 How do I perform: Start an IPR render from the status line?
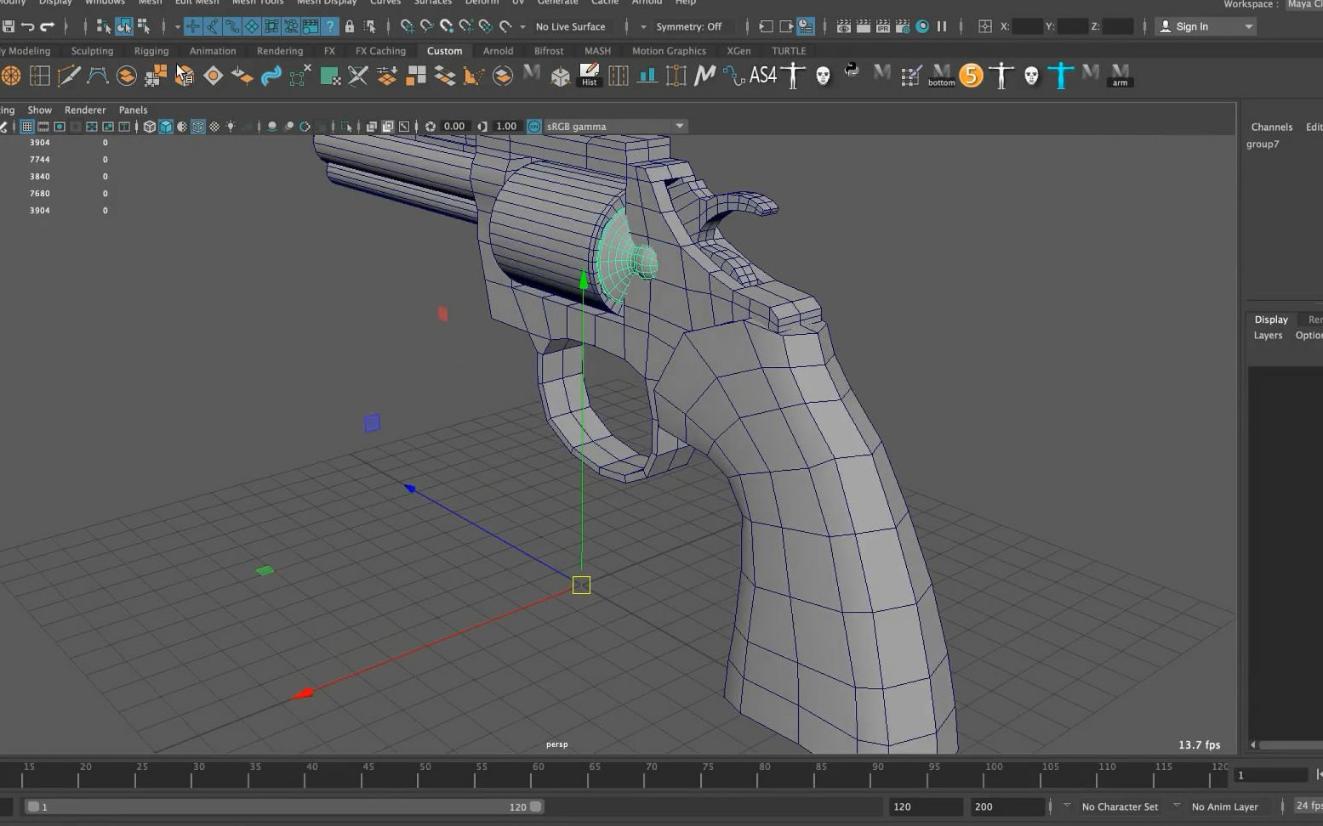tap(883, 26)
